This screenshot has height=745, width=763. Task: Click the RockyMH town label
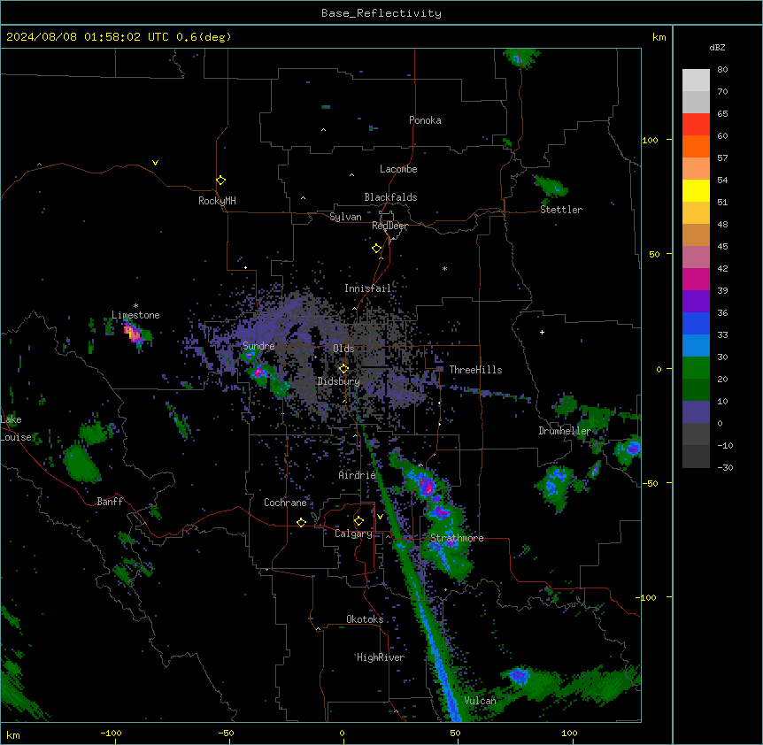click(217, 201)
